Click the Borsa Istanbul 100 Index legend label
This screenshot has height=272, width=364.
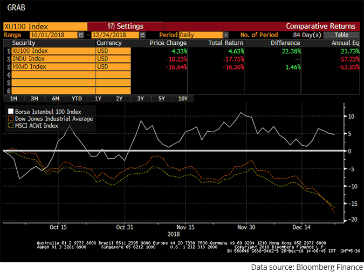(x=48, y=112)
